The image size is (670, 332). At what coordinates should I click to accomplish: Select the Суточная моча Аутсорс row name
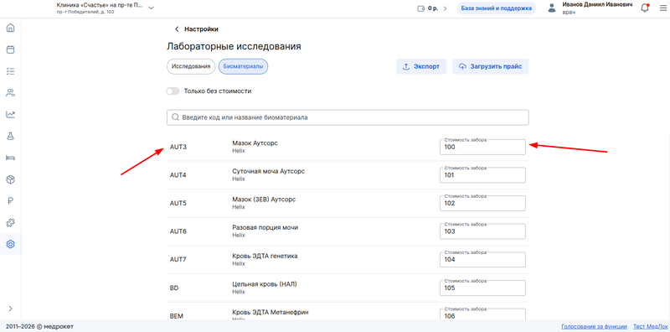pyautogui.click(x=268, y=172)
